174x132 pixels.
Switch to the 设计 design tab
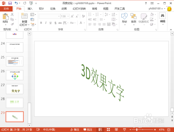point(41,9)
